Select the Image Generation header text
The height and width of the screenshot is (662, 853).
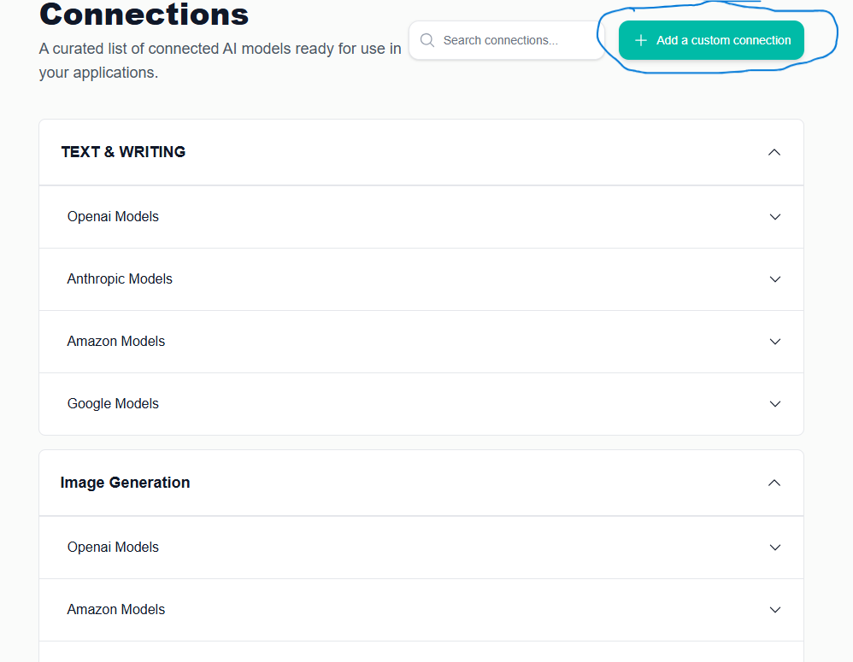tap(125, 483)
